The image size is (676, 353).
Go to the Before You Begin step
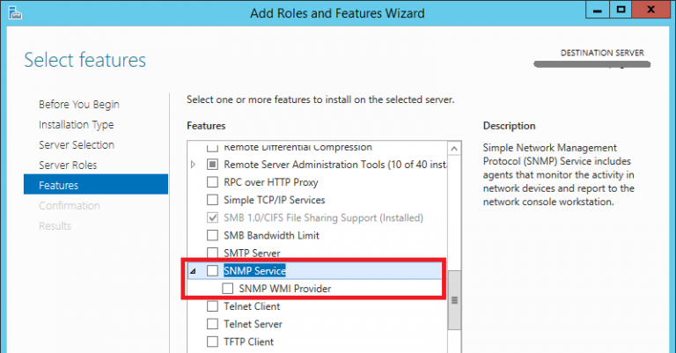tap(78, 105)
